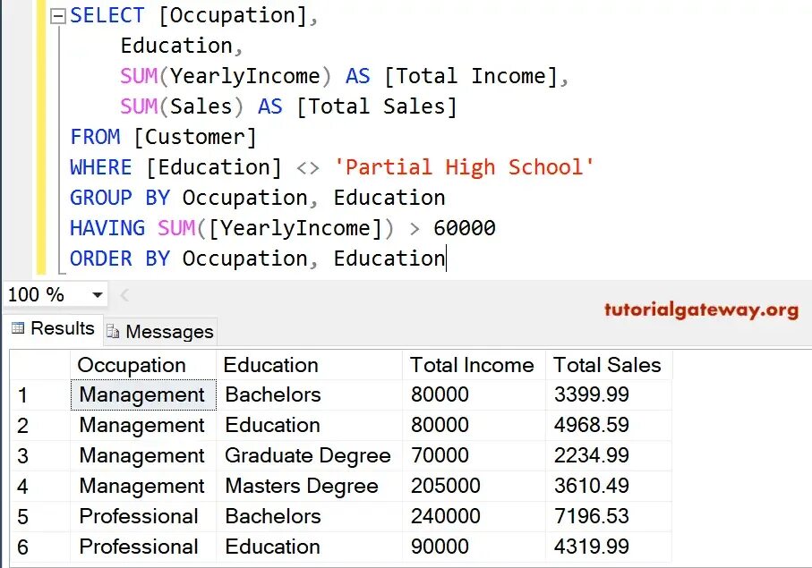Switch to the Results tab
The image size is (812, 568).
coord(53,328)
